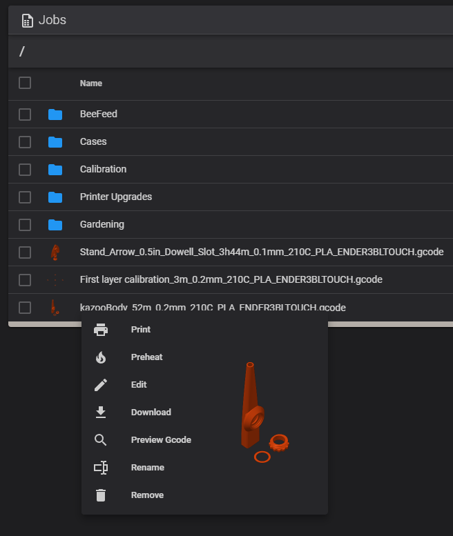453x536 pixels.
Task: Sort files by the Name column header
Action: coord(91,83)
